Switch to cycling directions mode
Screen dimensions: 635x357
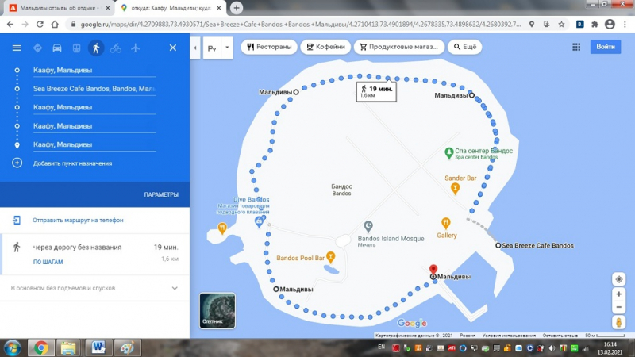[116, 48]
